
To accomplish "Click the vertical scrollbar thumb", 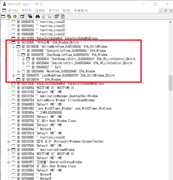I will pos(170,83).
